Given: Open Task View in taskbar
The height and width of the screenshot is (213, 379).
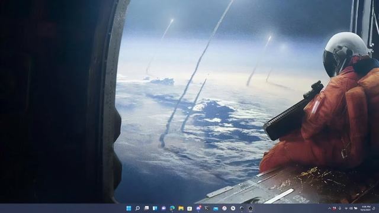Looking at the screenshot, I should (x=146, y=208).
